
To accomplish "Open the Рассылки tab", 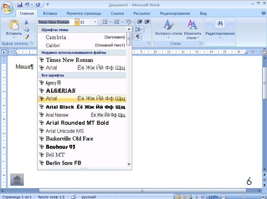I will (x=142, y=13).
